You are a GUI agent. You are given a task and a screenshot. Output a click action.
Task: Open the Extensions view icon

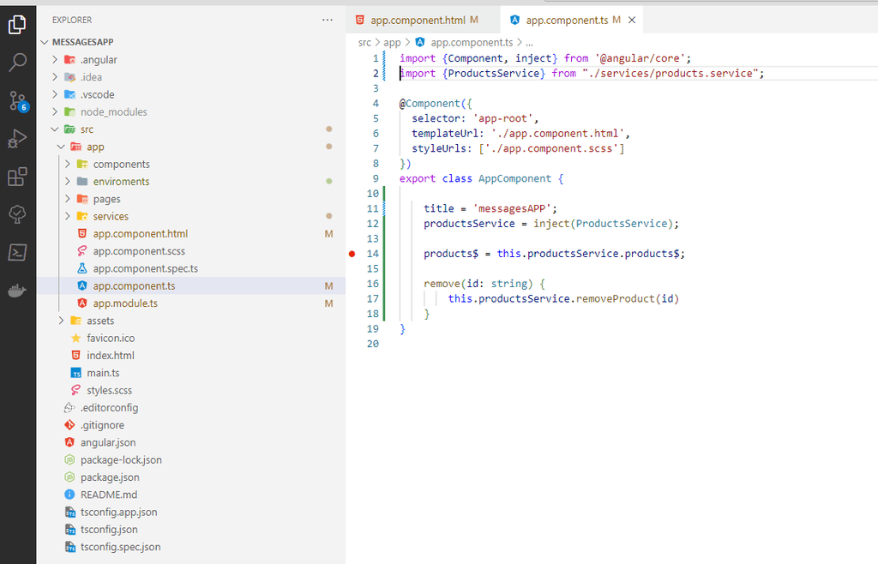17,177
